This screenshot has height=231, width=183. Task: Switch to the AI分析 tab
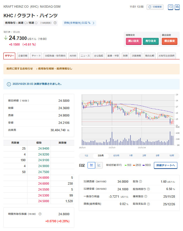[x=73, y=56]
